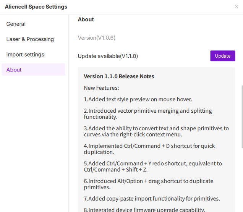Click the Ctrl/Command + D duplication note
This screenshot has width=243, height=212.
click(x=149, y=149)
